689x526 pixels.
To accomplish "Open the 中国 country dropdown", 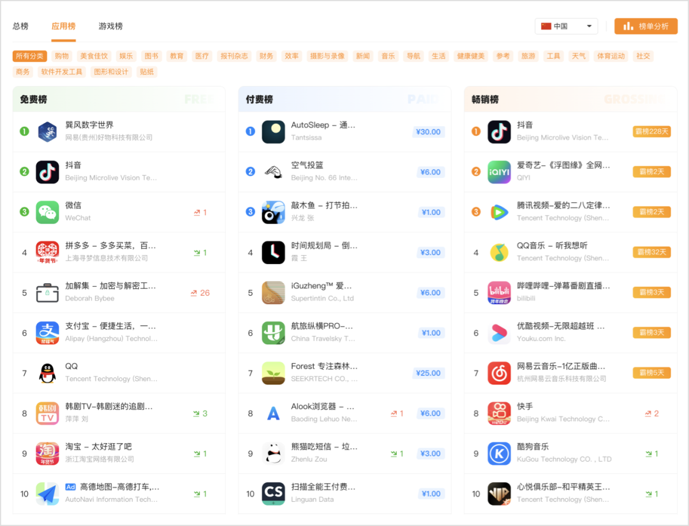I will click(567, 26).
